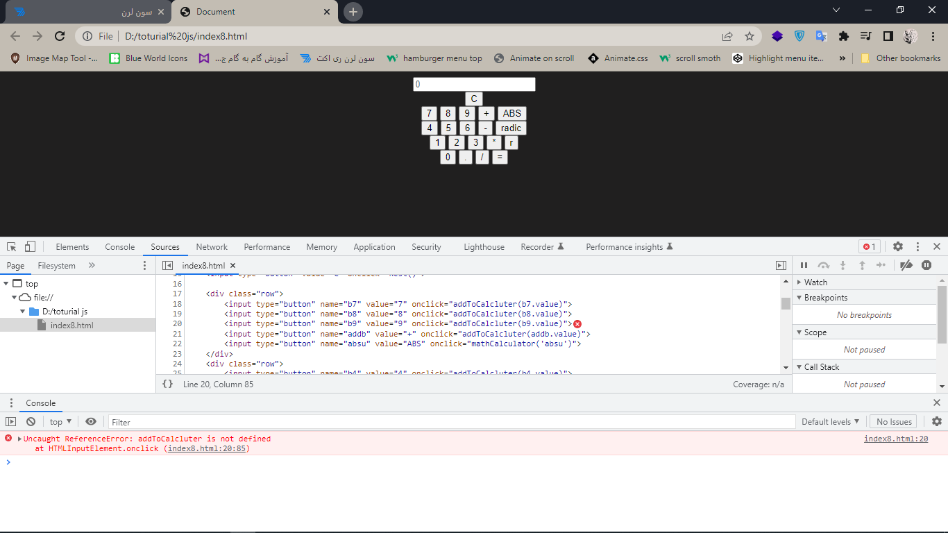This screenshot has height=533, width=948.
Task: Collapse the file:// tree node
Action: (15, 297)
